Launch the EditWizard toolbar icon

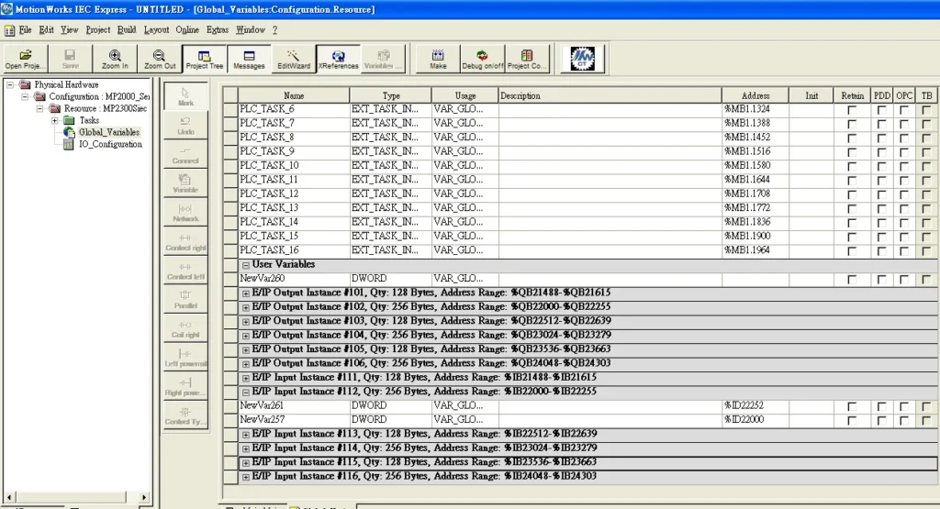coord(293,59)
